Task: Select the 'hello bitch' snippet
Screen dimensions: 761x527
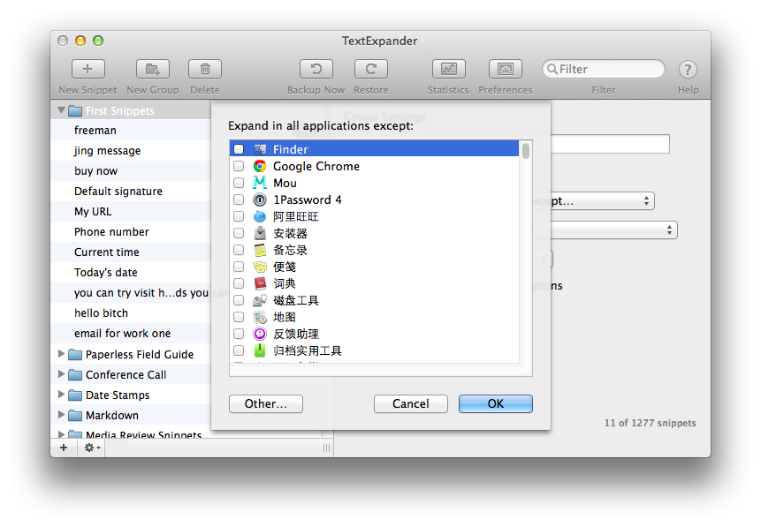Action: pos(131,313)
